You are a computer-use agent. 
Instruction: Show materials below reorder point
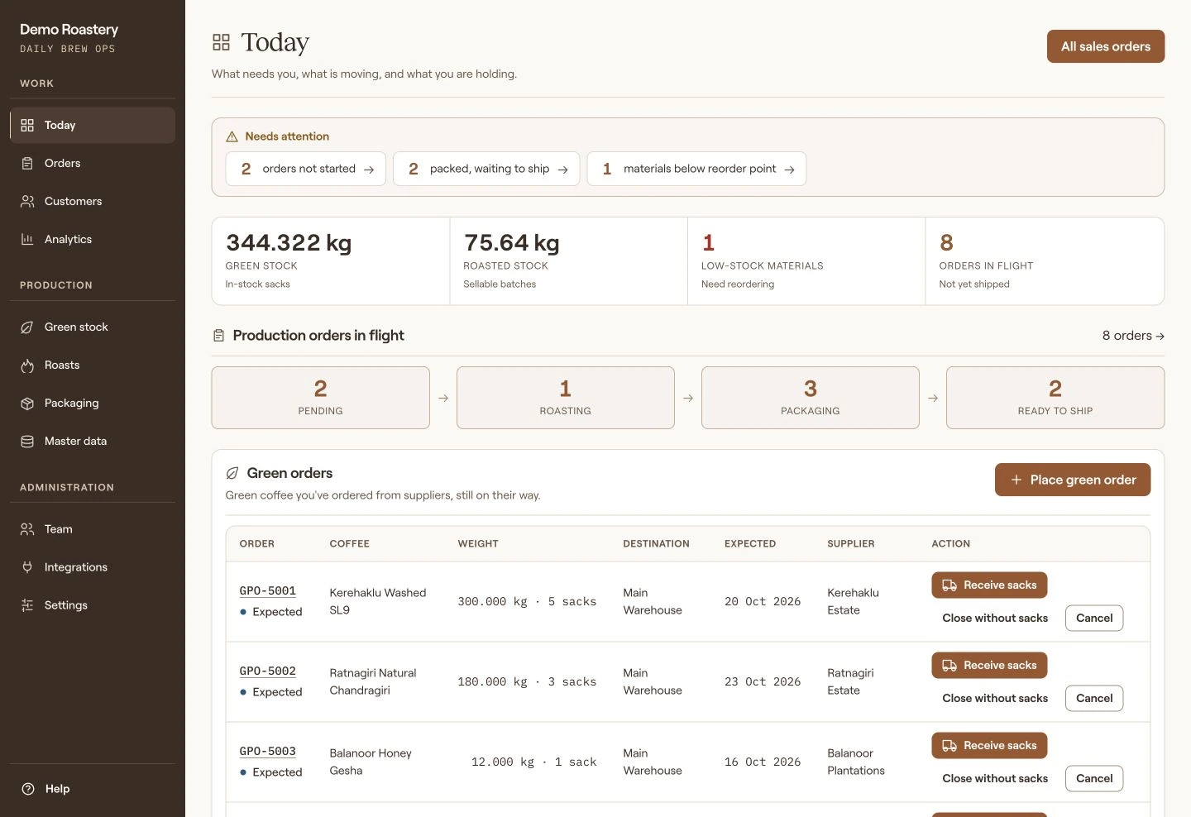pos(696,169)
